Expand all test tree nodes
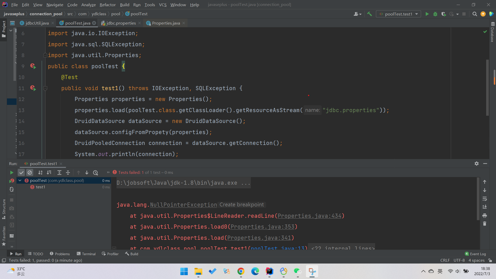This screenshot has height=279, width=496. click(59, 172)
